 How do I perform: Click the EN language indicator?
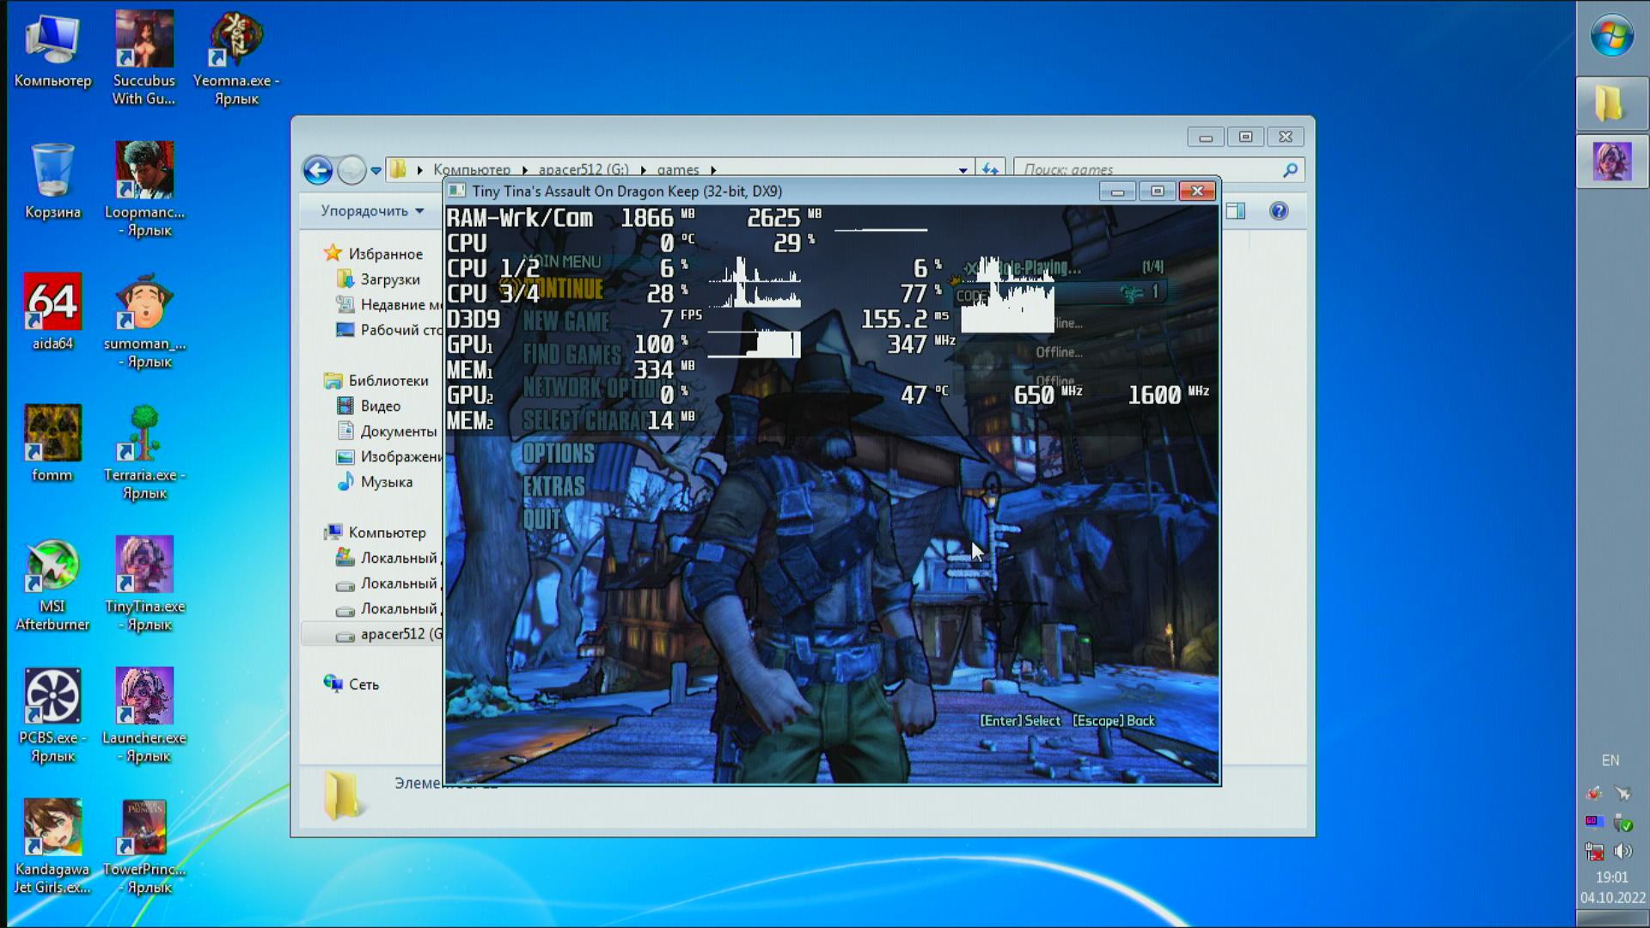[1610, 760]
